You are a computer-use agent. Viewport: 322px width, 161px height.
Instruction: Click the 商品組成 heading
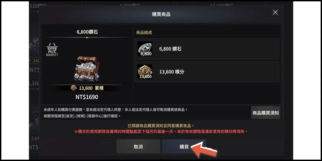pyautogui.click(x=144, y=32)
